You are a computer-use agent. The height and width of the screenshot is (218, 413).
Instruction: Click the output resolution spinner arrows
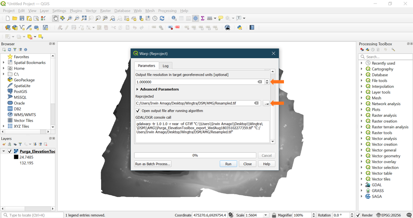[267, 82]
